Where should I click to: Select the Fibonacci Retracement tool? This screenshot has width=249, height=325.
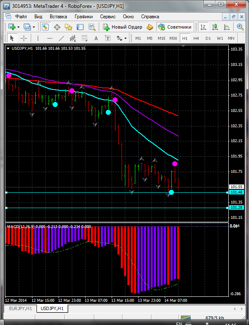coord(85,38)
